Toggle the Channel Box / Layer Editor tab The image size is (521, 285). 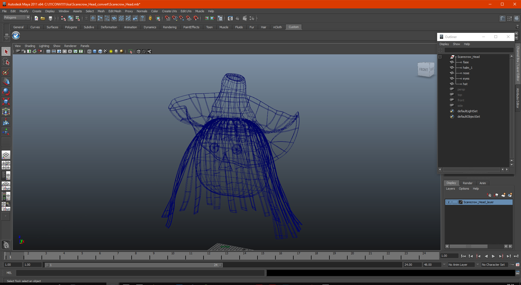[518, 64]
